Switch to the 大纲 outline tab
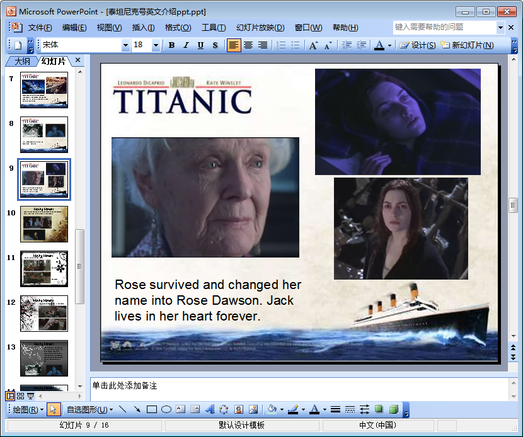This screenshot has height=437, width=523. pos(22,60)
